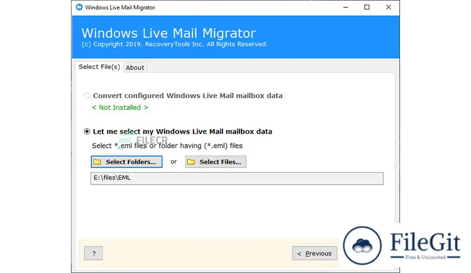Switch to the About tab
Image resolution: width=471 pixels, height=273 pixels.
click(135, 68)
